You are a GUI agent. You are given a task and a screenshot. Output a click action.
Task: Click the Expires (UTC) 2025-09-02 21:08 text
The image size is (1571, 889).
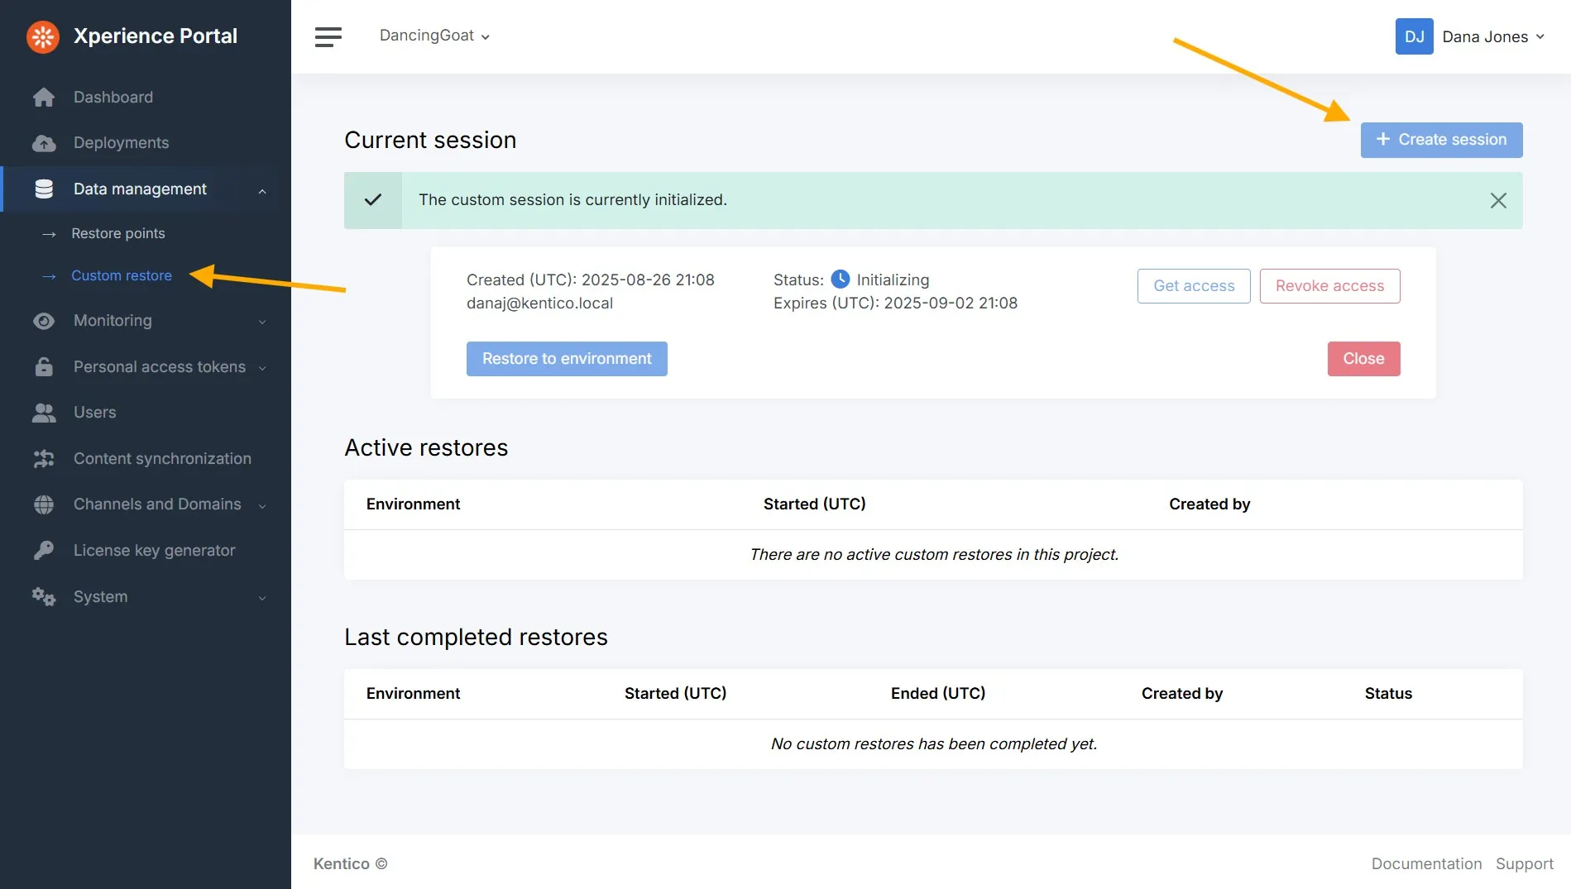[x=895, y=304]
